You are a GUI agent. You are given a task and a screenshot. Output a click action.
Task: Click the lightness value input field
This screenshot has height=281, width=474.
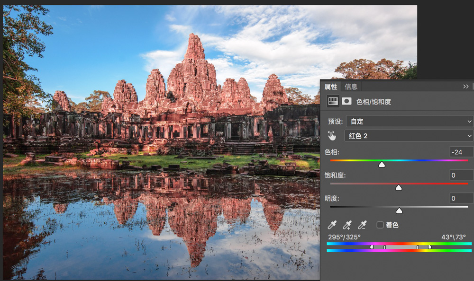[461, 198]
